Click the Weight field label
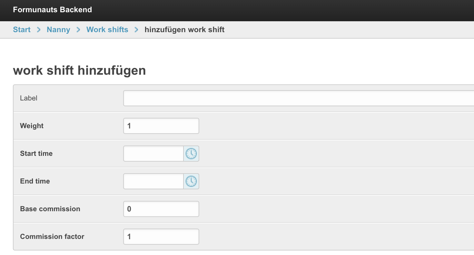Viewport: 474px width, 255px height. 32,126
